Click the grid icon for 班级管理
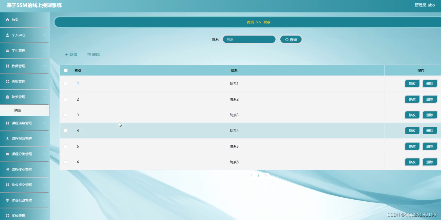The width and height of the screenshot is (441, 220). [x=8, y=81]
